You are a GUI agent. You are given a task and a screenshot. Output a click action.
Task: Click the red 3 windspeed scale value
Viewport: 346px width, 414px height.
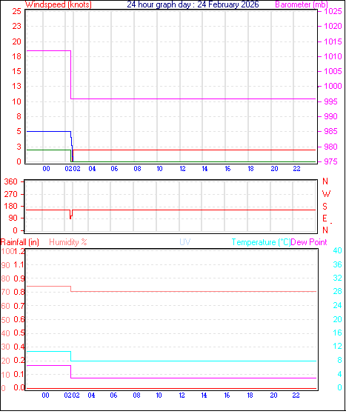[19, 147]
